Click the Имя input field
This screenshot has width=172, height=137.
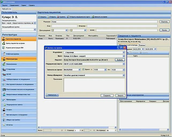(x=64, y=26)
